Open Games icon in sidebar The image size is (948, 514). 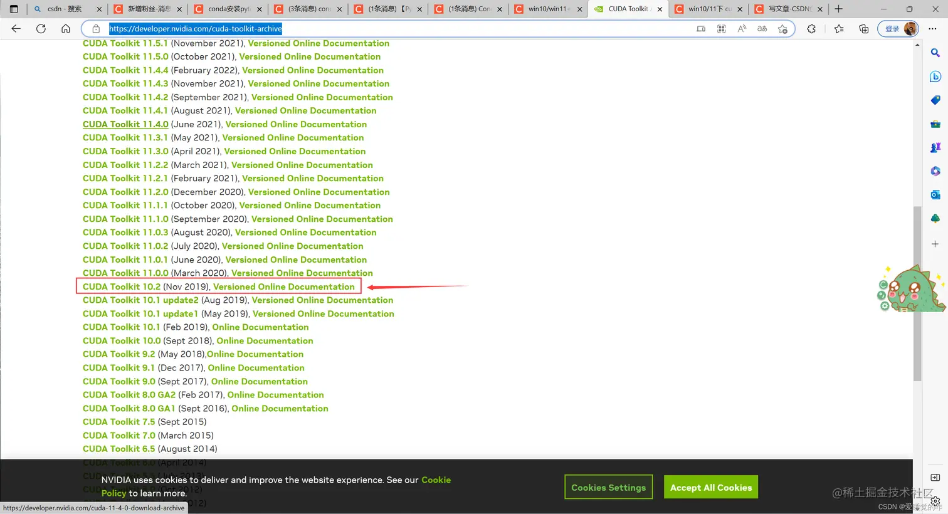tap(935, 148)
